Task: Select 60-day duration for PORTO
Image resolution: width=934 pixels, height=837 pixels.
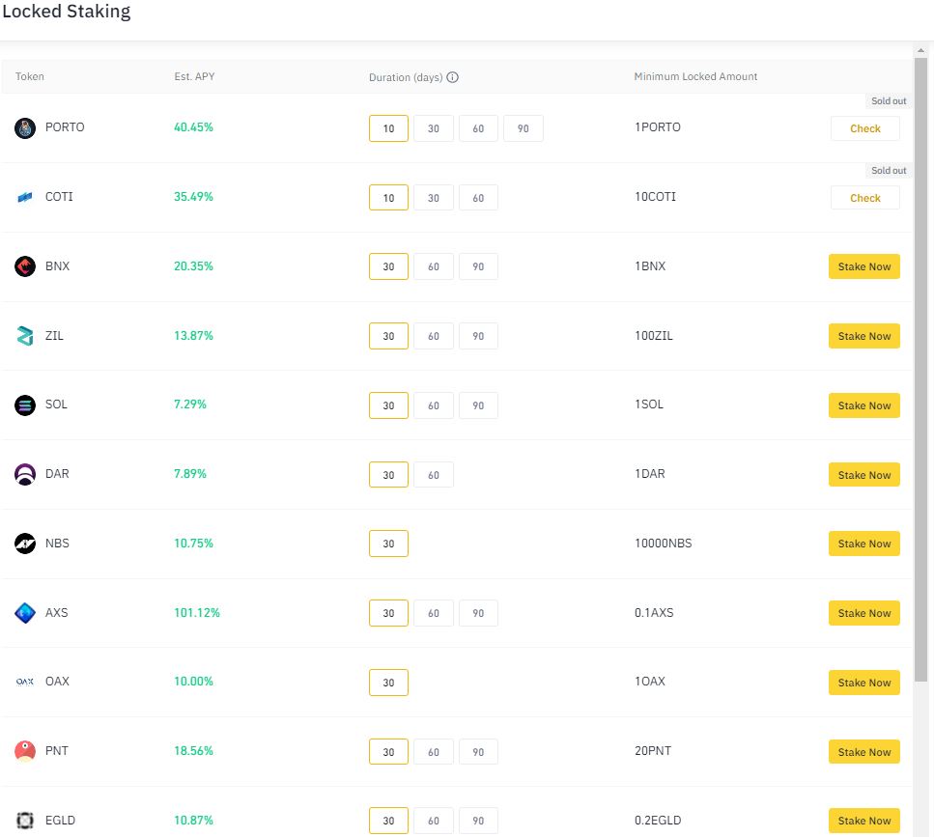Action: point(478,128)
